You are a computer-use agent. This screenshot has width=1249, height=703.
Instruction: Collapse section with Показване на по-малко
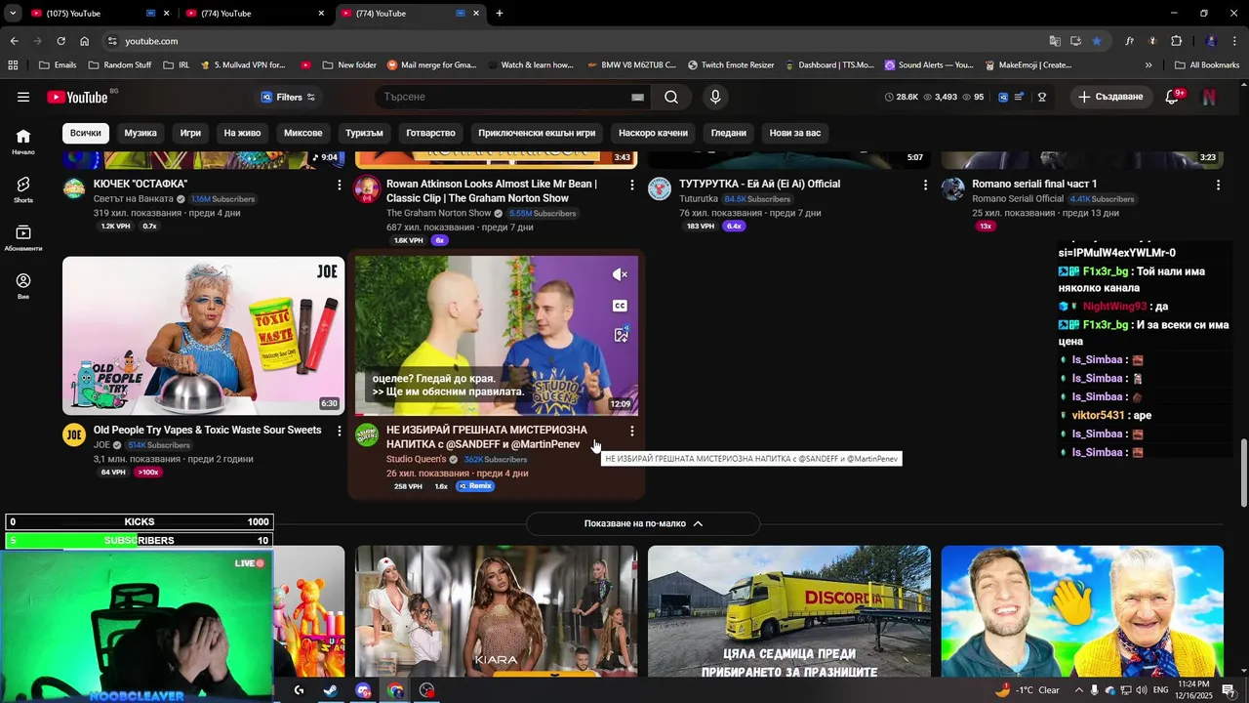pyautogui.click(x=643, y=523)
